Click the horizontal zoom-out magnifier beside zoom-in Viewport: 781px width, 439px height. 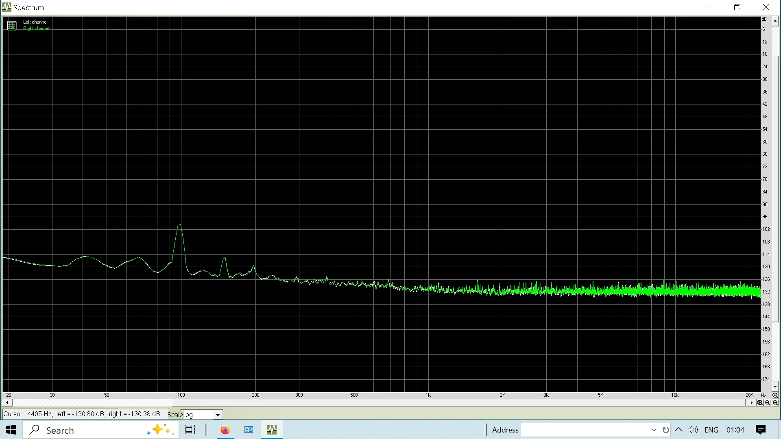pyautogui.click(x=767, y=403)
